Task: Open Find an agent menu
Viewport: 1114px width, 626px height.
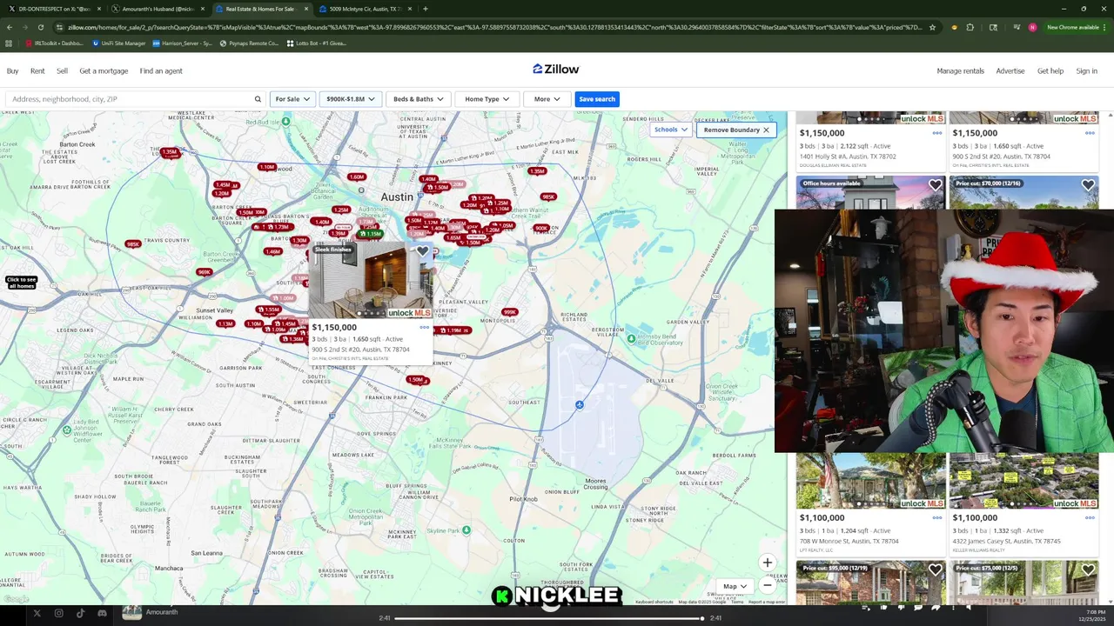Action: 161,71
